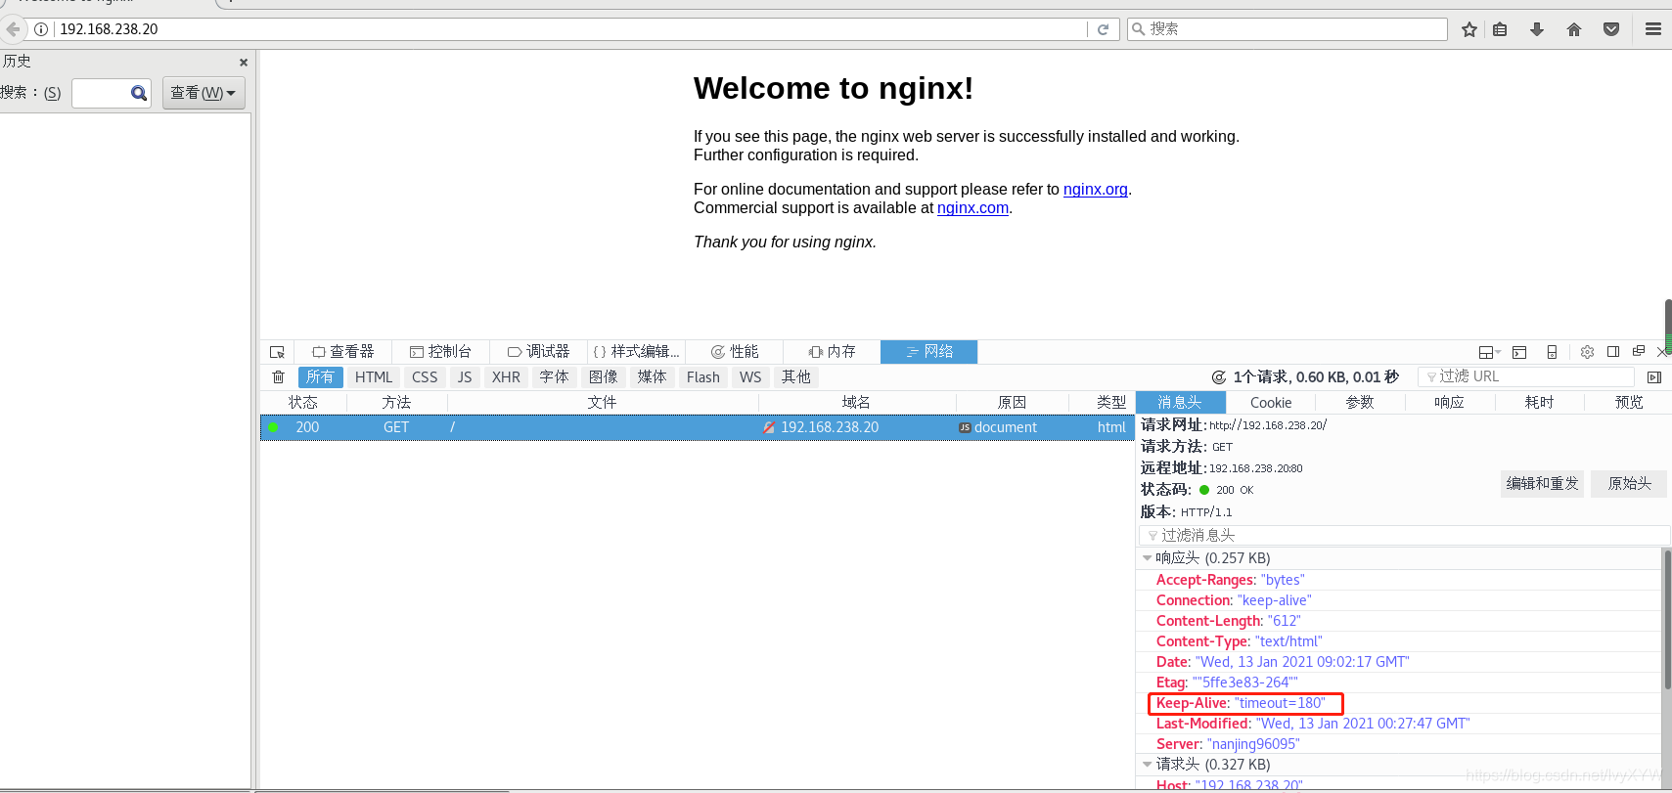Toggle the HTML request filter
1672x793 pixels.
(374, 377)
